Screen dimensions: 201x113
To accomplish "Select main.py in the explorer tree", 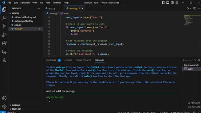I will click(26, 29).
